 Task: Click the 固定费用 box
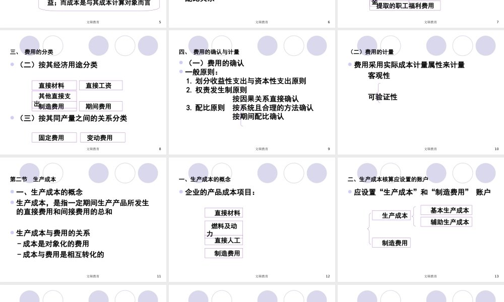tap(54, 137)
